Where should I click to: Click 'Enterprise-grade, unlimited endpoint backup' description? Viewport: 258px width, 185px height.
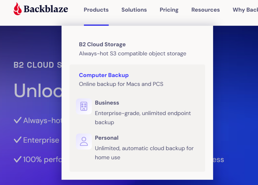(143, 118)
